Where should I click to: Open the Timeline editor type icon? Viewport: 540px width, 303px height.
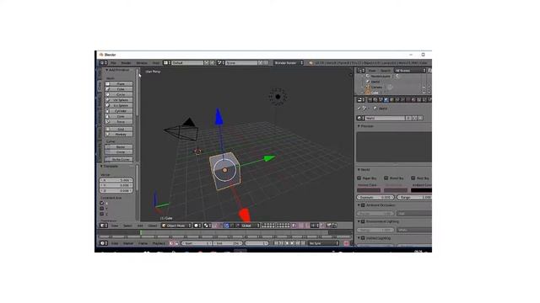coord(103,243)
